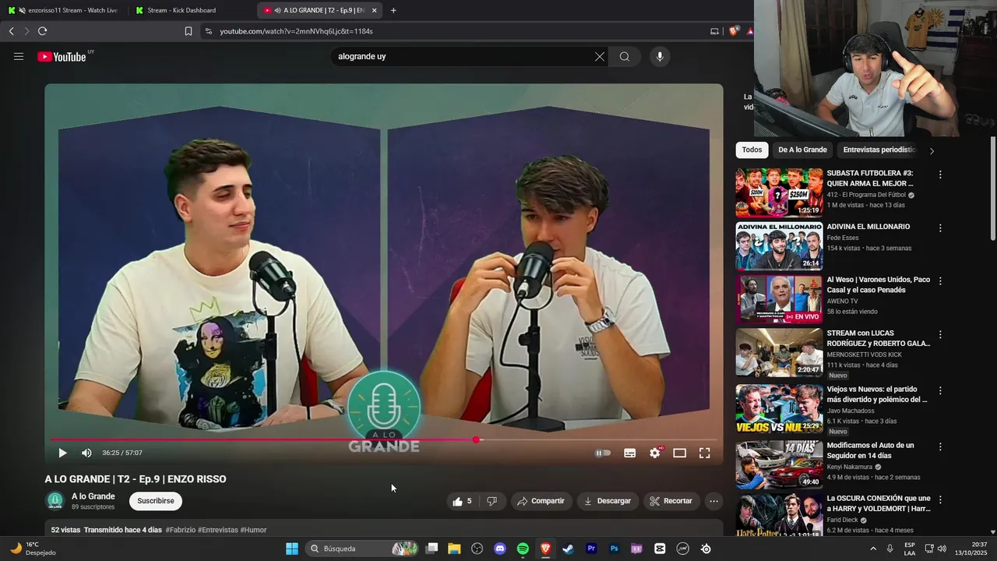This screenshot has height=561, width=997.
Task: Download the video with Descargar
Action: click(608, 501)
